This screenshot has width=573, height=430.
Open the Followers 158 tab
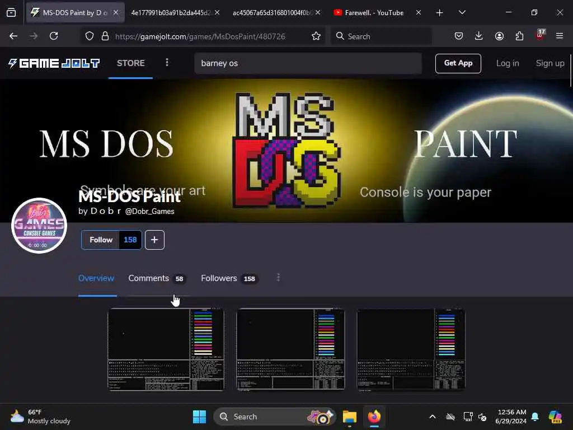click(230, 278)
